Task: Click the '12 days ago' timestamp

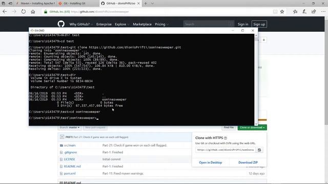Action: tap(257, 173)
